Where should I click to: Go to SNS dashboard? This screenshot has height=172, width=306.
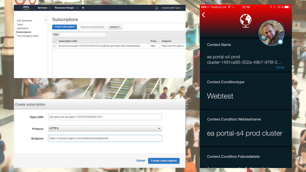coord(24,21)
